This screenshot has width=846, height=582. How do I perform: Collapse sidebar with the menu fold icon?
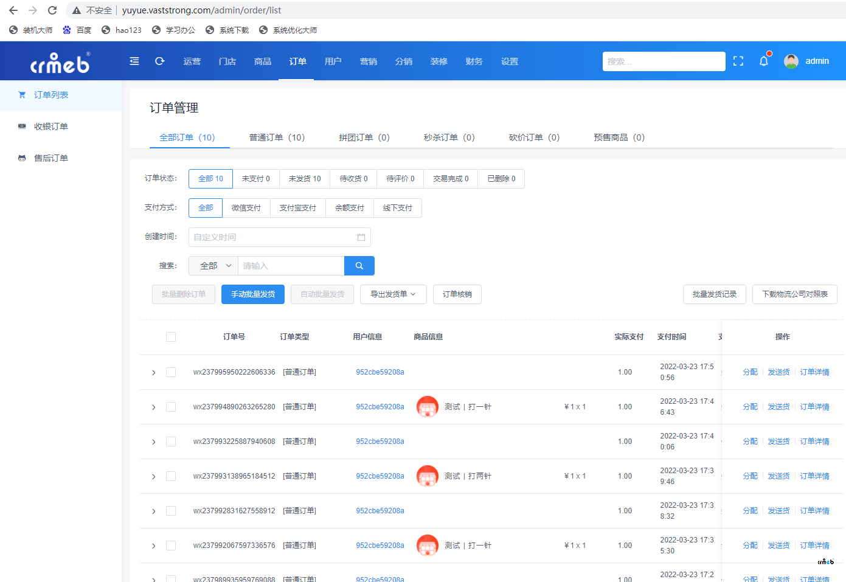[x=134, y=61]
